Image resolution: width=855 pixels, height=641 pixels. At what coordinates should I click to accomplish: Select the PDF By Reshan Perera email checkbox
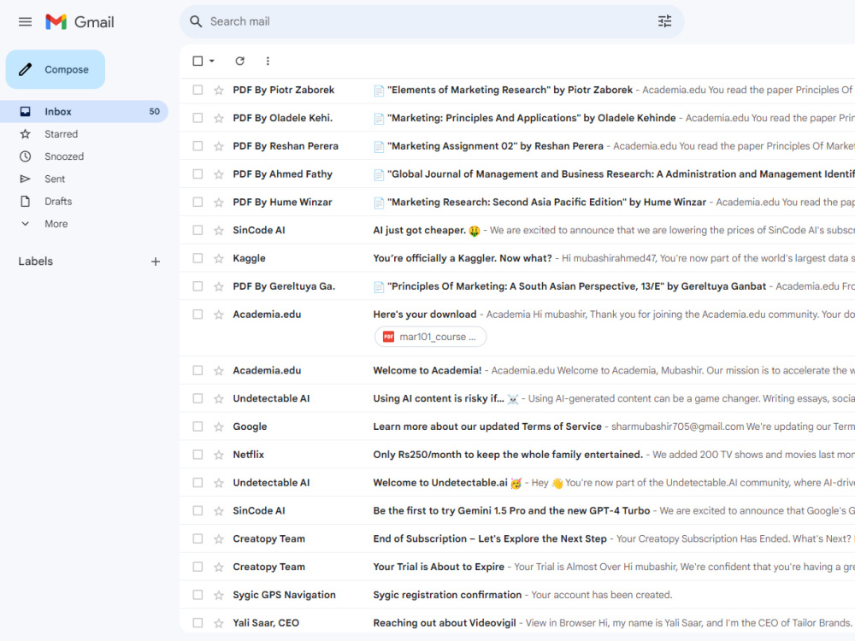click(198, 145)
